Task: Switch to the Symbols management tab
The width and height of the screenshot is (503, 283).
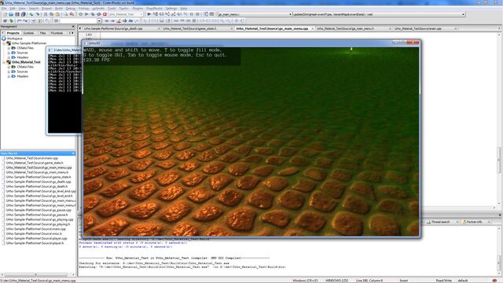Action: 28,33
